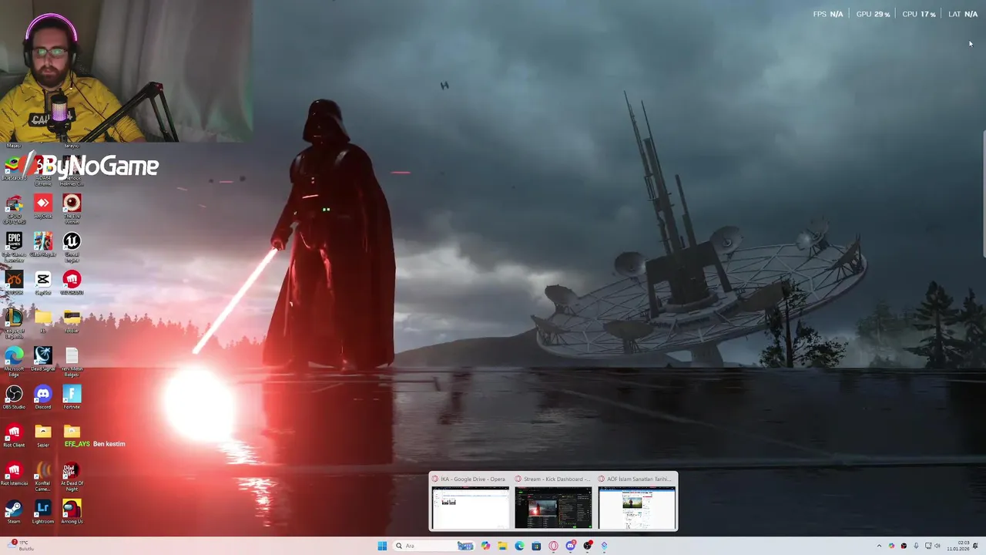Open the Among Us desktop icon
The height and width of the screenshot is (555, 986).
(x=72, y=512)
